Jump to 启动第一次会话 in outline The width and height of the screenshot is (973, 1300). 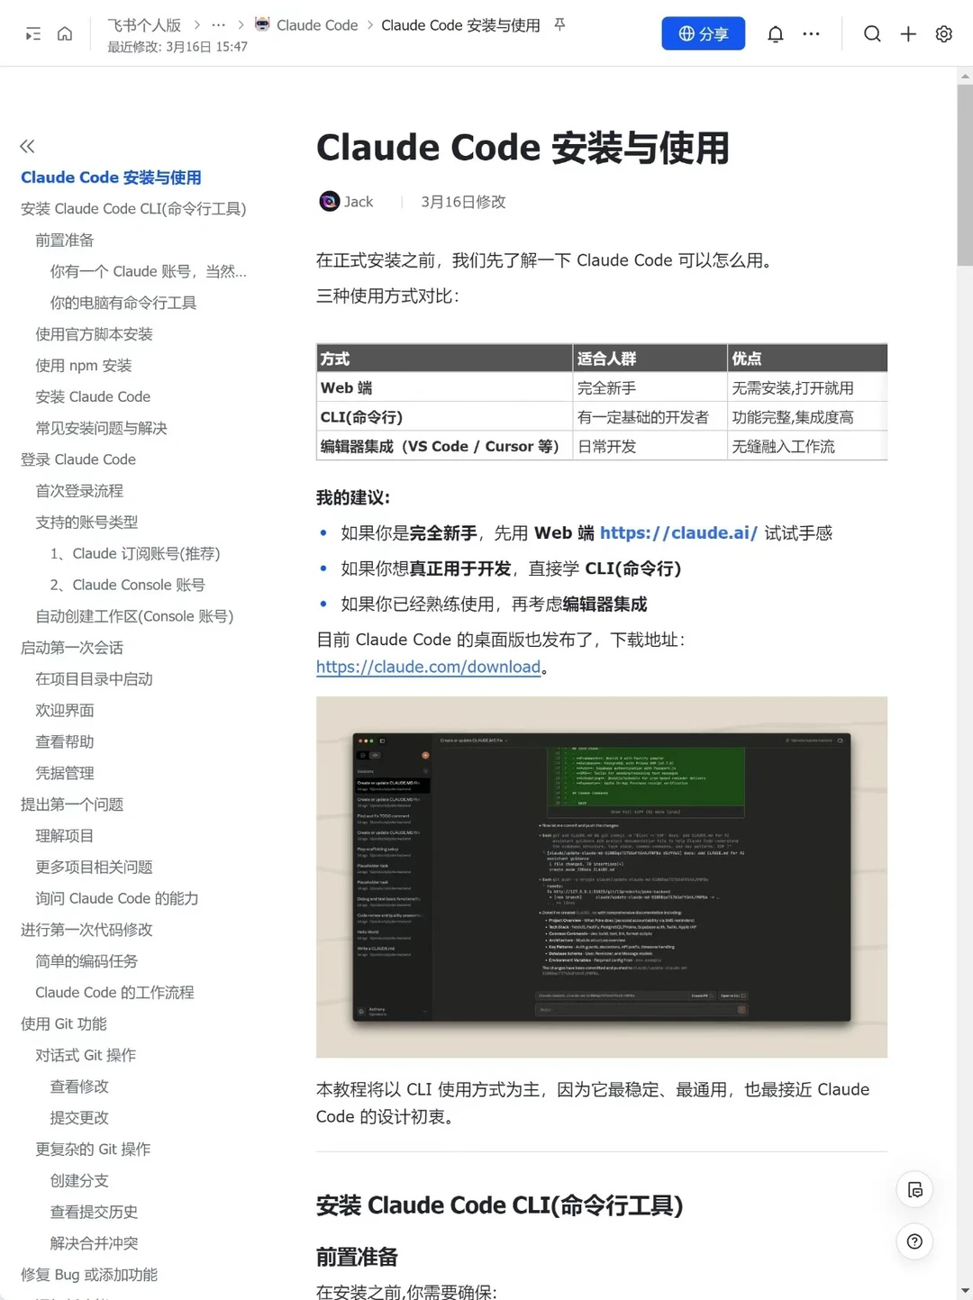click(72, 648)
